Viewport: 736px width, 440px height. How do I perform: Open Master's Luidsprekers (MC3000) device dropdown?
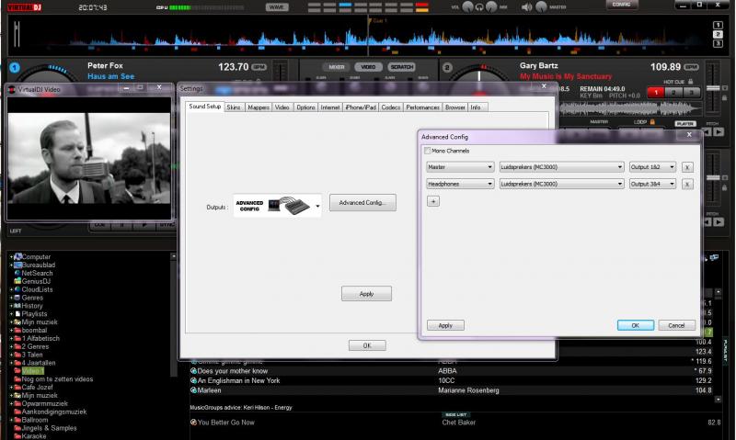pyautogui.click(x=561, y=167)
